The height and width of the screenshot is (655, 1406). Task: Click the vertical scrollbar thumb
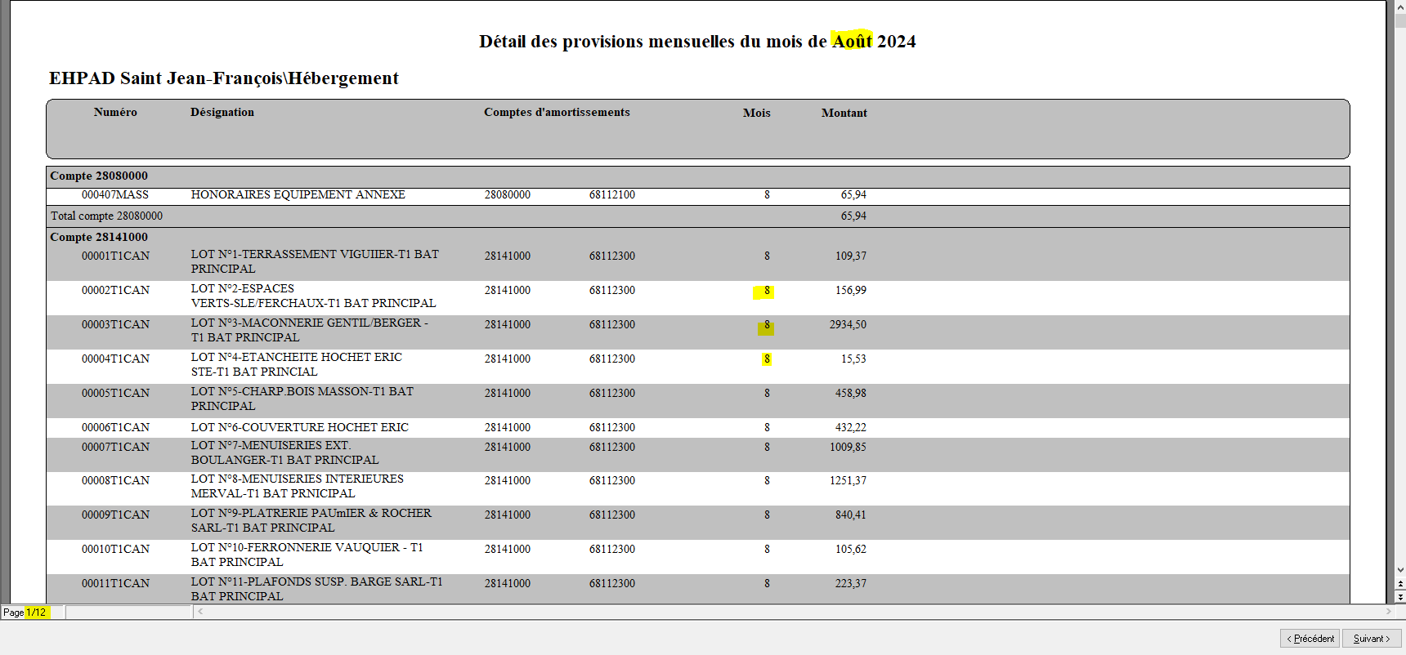(1399, 20)
